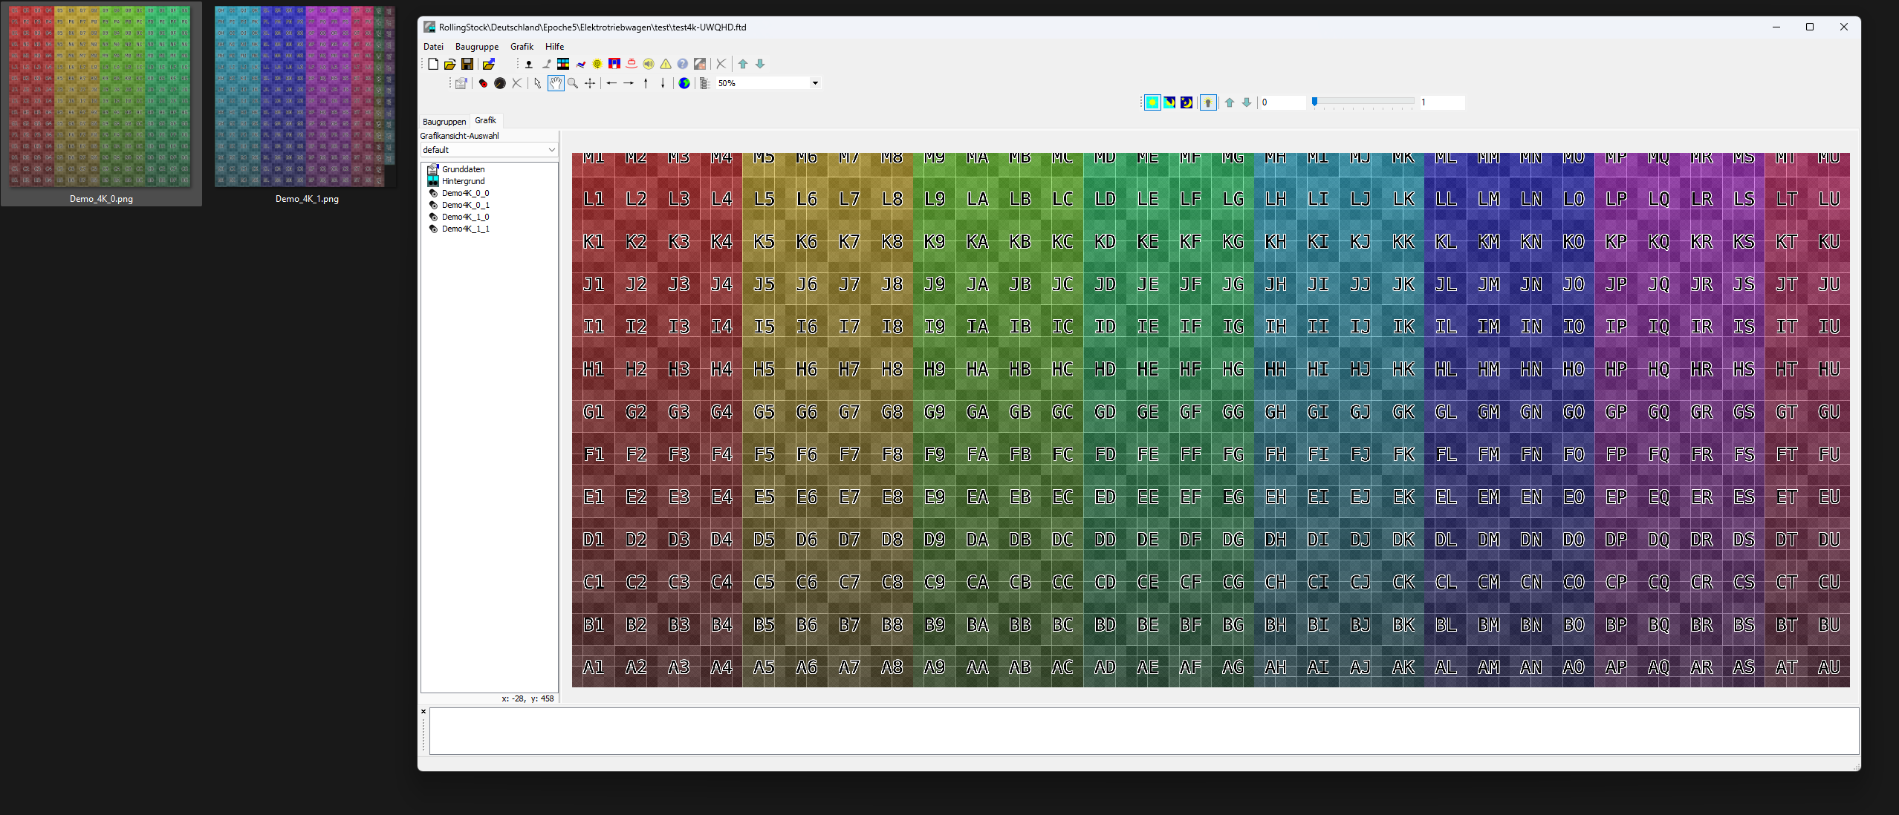
Task: Select Demo_4K_0.png thumbnail in file explorer
Action: click(101, 104)
